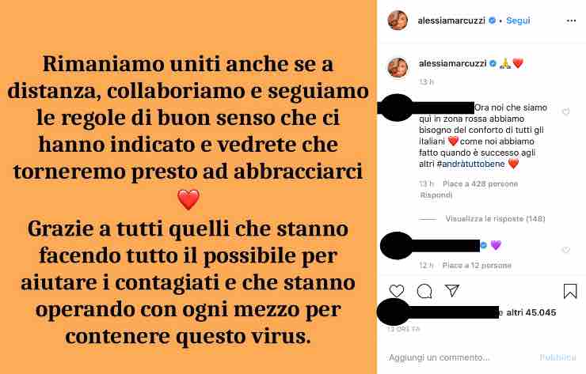The height and width of the screenshot is (374, 586).
Task: Click the Segui follow button
Action: [x=518, y=21]
